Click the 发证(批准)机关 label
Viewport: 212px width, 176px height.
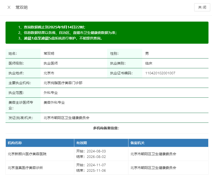tap(21, 118)
